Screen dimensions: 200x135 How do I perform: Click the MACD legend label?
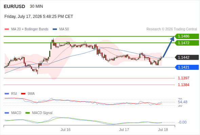pyautogui.click(x=16, y=113)
